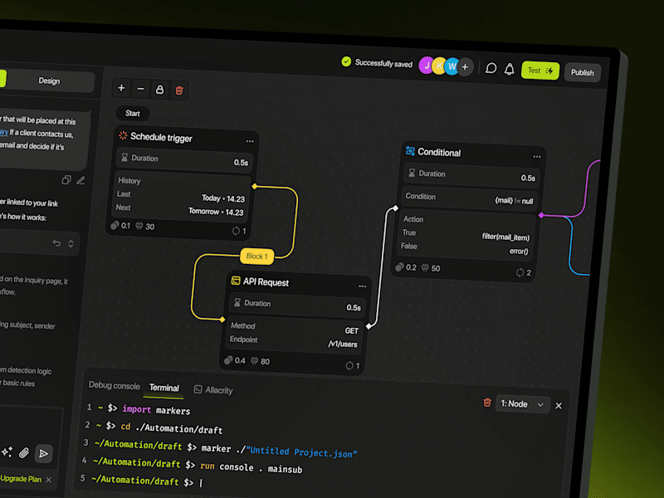Viewport: 664px width, 498px height.
Task: Click the Schedule trigger node icon
Action: [123, 135]
